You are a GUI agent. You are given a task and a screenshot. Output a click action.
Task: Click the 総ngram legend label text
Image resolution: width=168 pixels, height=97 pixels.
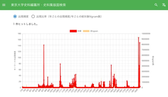pyautogui.click(x=94, y=31)
